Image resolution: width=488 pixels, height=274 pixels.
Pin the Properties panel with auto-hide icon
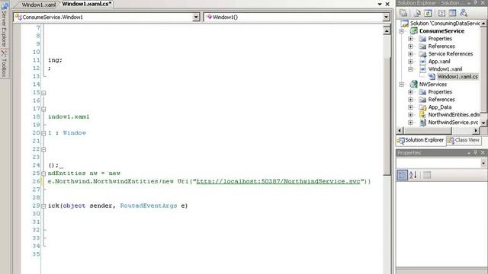(476, 152)
